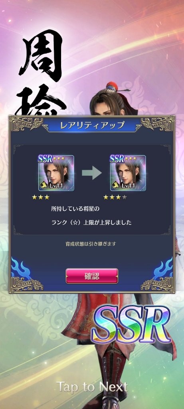Click the ランク（☆）上限が上昇しました message
Viewport: 184px width, 409px height.
point(91,222)
